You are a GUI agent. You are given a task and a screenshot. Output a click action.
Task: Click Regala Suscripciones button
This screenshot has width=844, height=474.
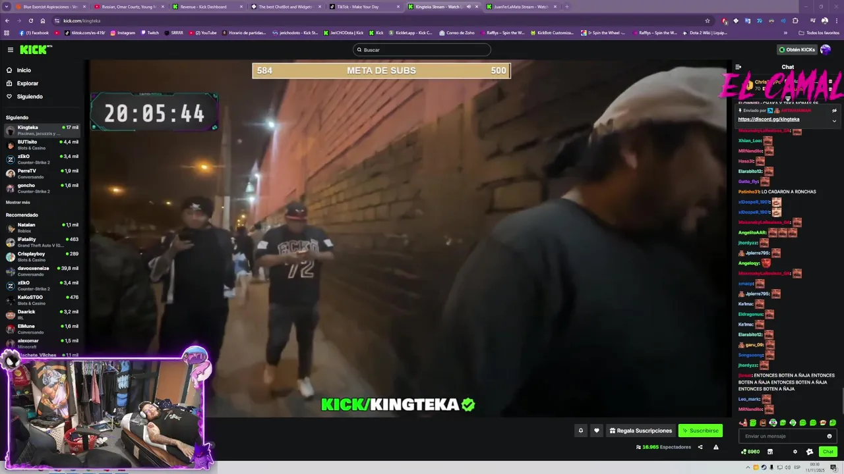[640, 431]
